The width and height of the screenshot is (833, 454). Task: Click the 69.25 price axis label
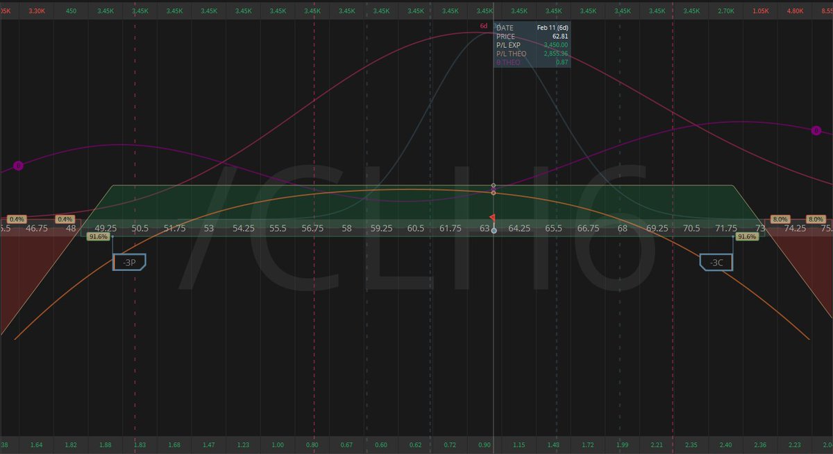click(x=657, y=227)
